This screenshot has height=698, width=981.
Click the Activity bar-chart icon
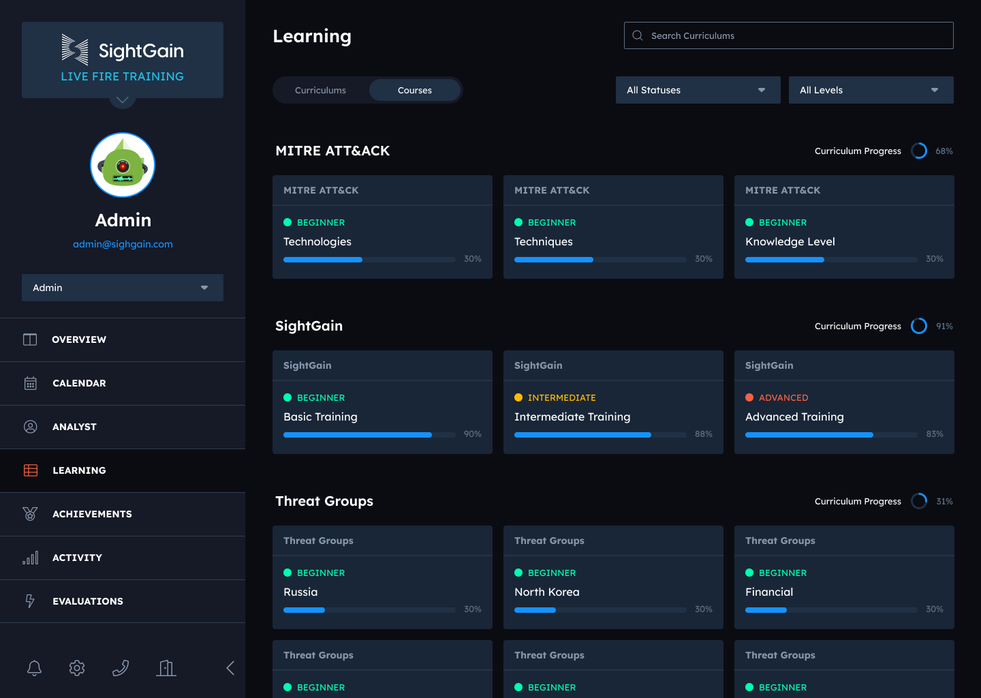coord(30,558)
